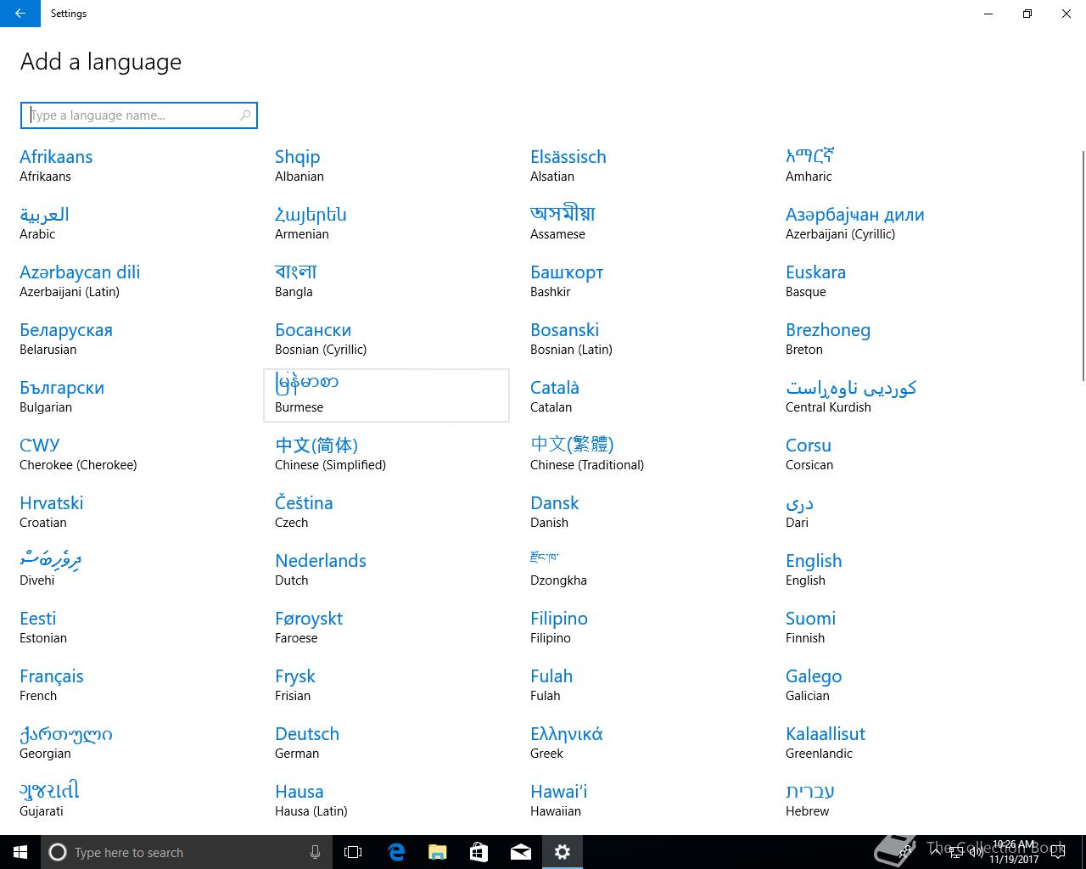The image size is (1086, 869).
Task: Select Greek (Ελληνικά)
Action: click(641, 743)
